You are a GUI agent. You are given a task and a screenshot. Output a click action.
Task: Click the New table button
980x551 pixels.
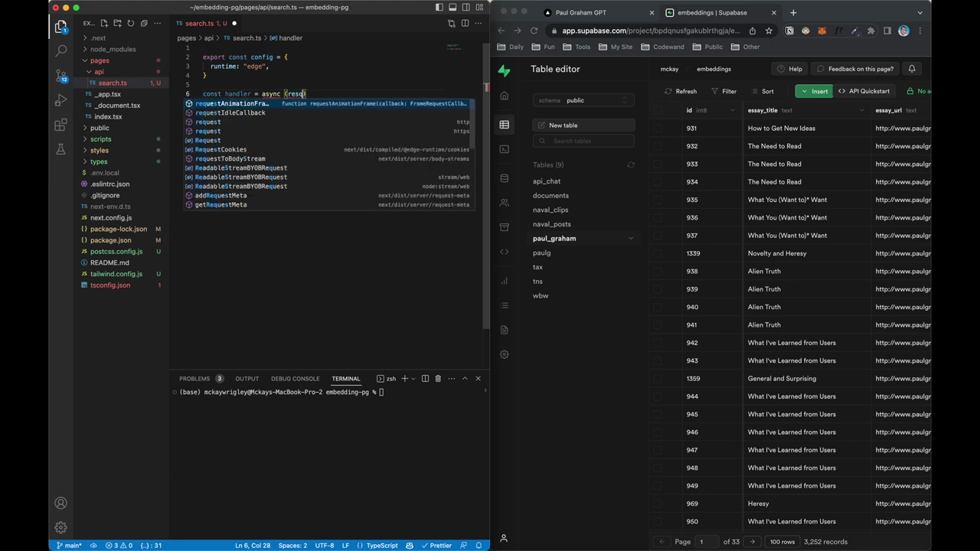[583, 126]
